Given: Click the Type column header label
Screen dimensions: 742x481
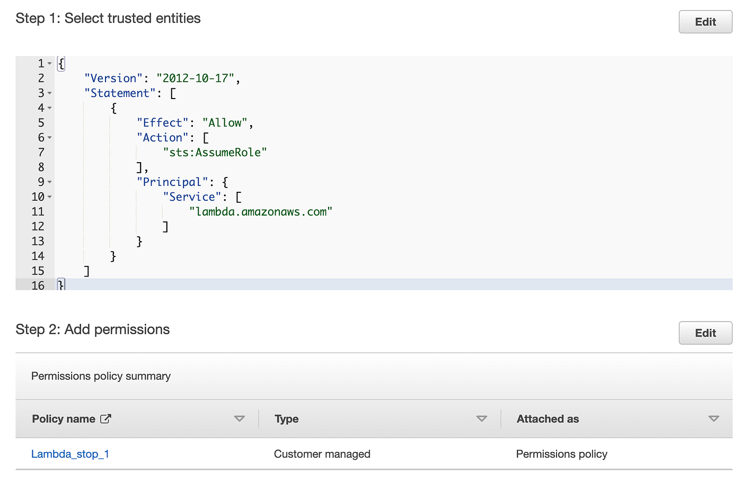Looking at the screenshot, I should pos(287,418).
